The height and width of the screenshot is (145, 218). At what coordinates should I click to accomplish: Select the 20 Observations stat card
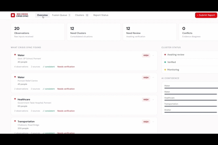[38, 32]
